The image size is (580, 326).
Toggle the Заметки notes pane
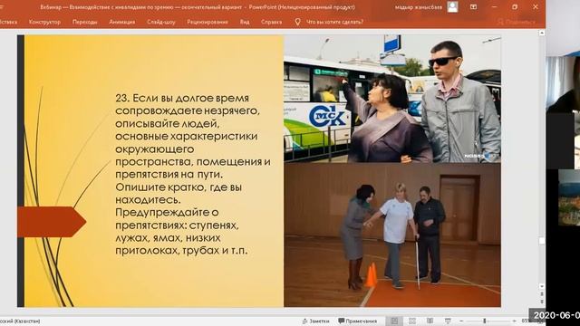point(315,321)
